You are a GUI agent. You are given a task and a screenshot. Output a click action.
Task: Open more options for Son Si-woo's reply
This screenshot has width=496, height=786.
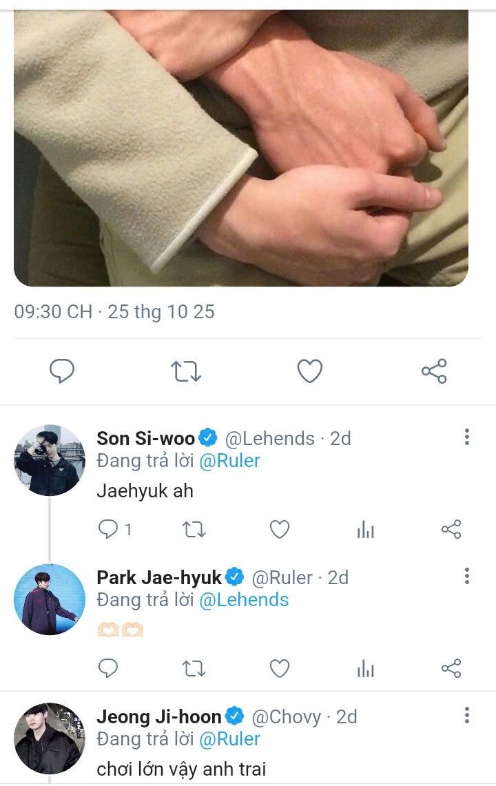[467, 437]
